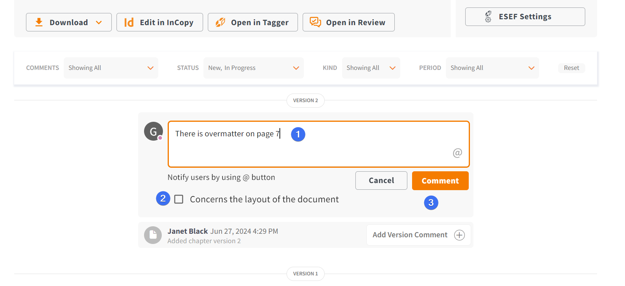Click the VERSION 1 label

pos(305,274)
